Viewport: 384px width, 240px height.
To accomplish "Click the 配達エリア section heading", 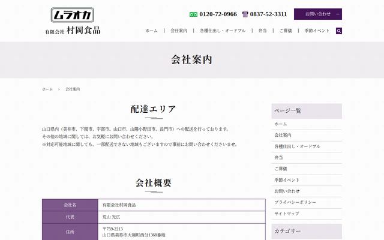I will tap(154, 109).
